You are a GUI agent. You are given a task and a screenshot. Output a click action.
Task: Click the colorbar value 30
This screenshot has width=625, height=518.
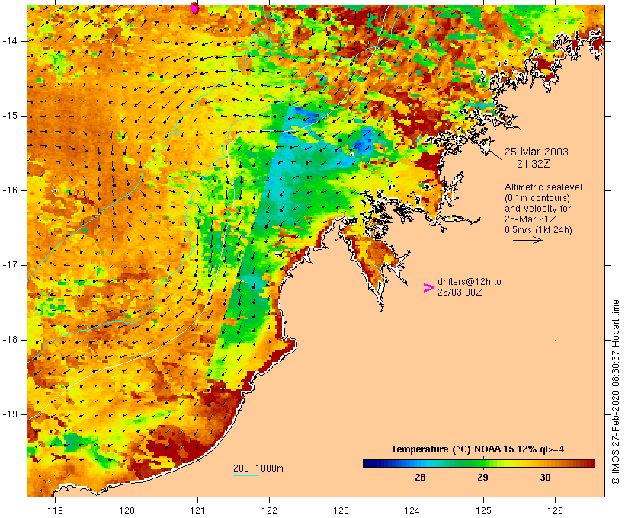tap(545, 477)
